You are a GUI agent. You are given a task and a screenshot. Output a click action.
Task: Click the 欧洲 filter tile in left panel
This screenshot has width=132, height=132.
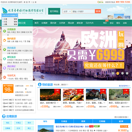18,128
